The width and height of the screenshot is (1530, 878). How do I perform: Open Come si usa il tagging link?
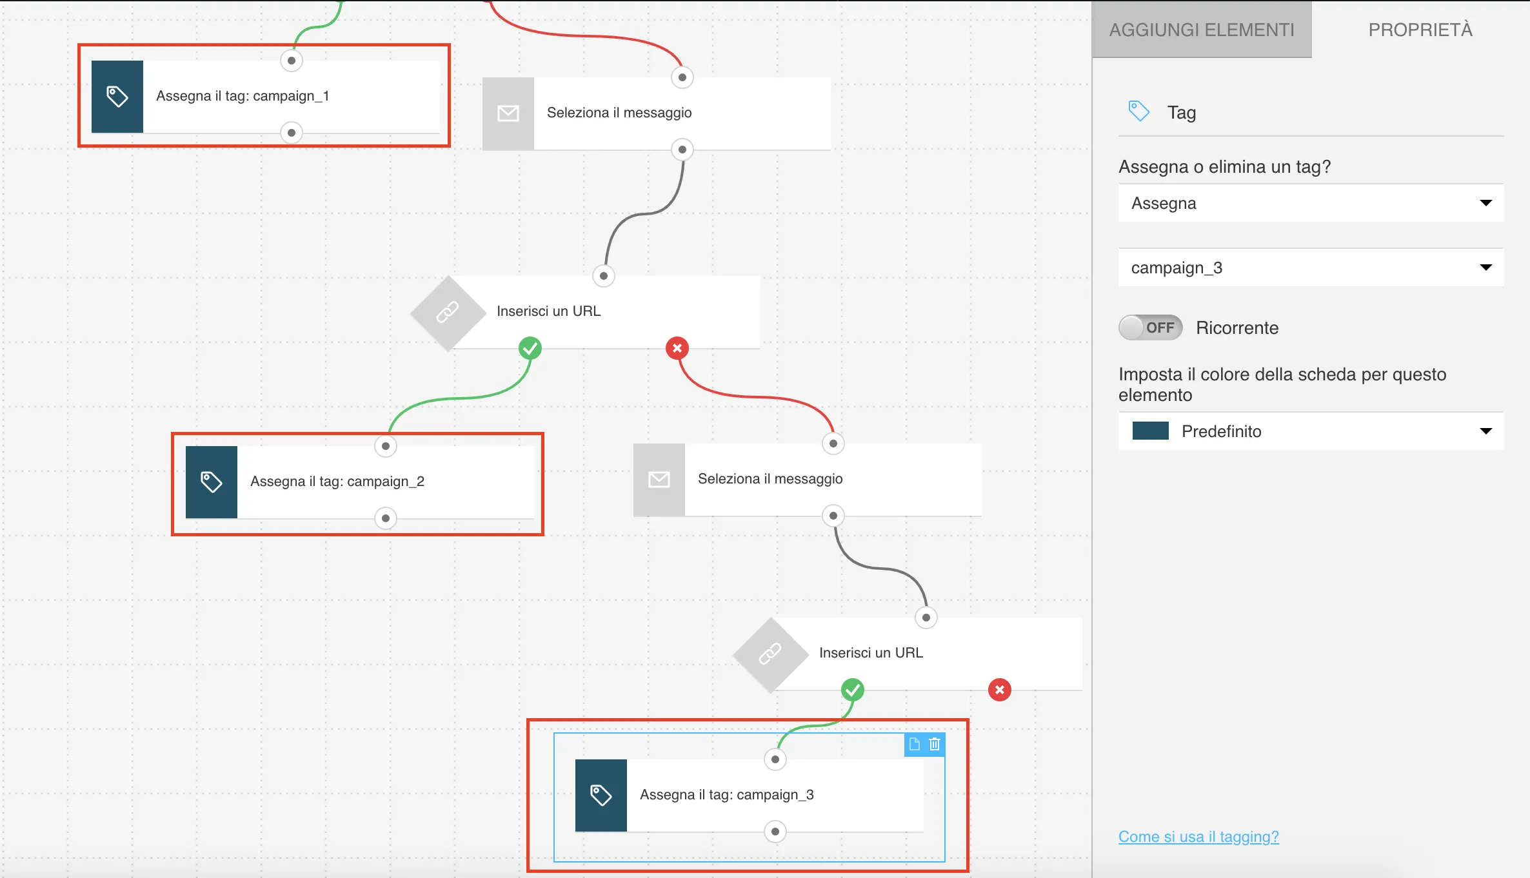click(x=1198, y=837)
